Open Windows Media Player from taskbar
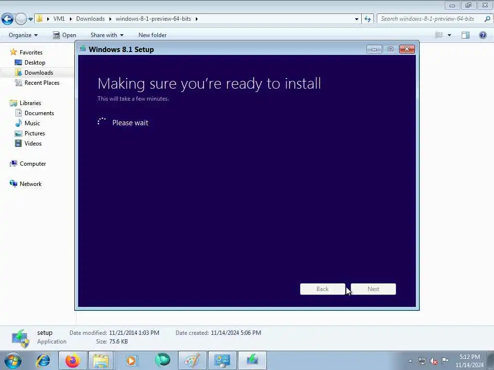494x370 pixels. pyautogui.click(x=131, y=360)
